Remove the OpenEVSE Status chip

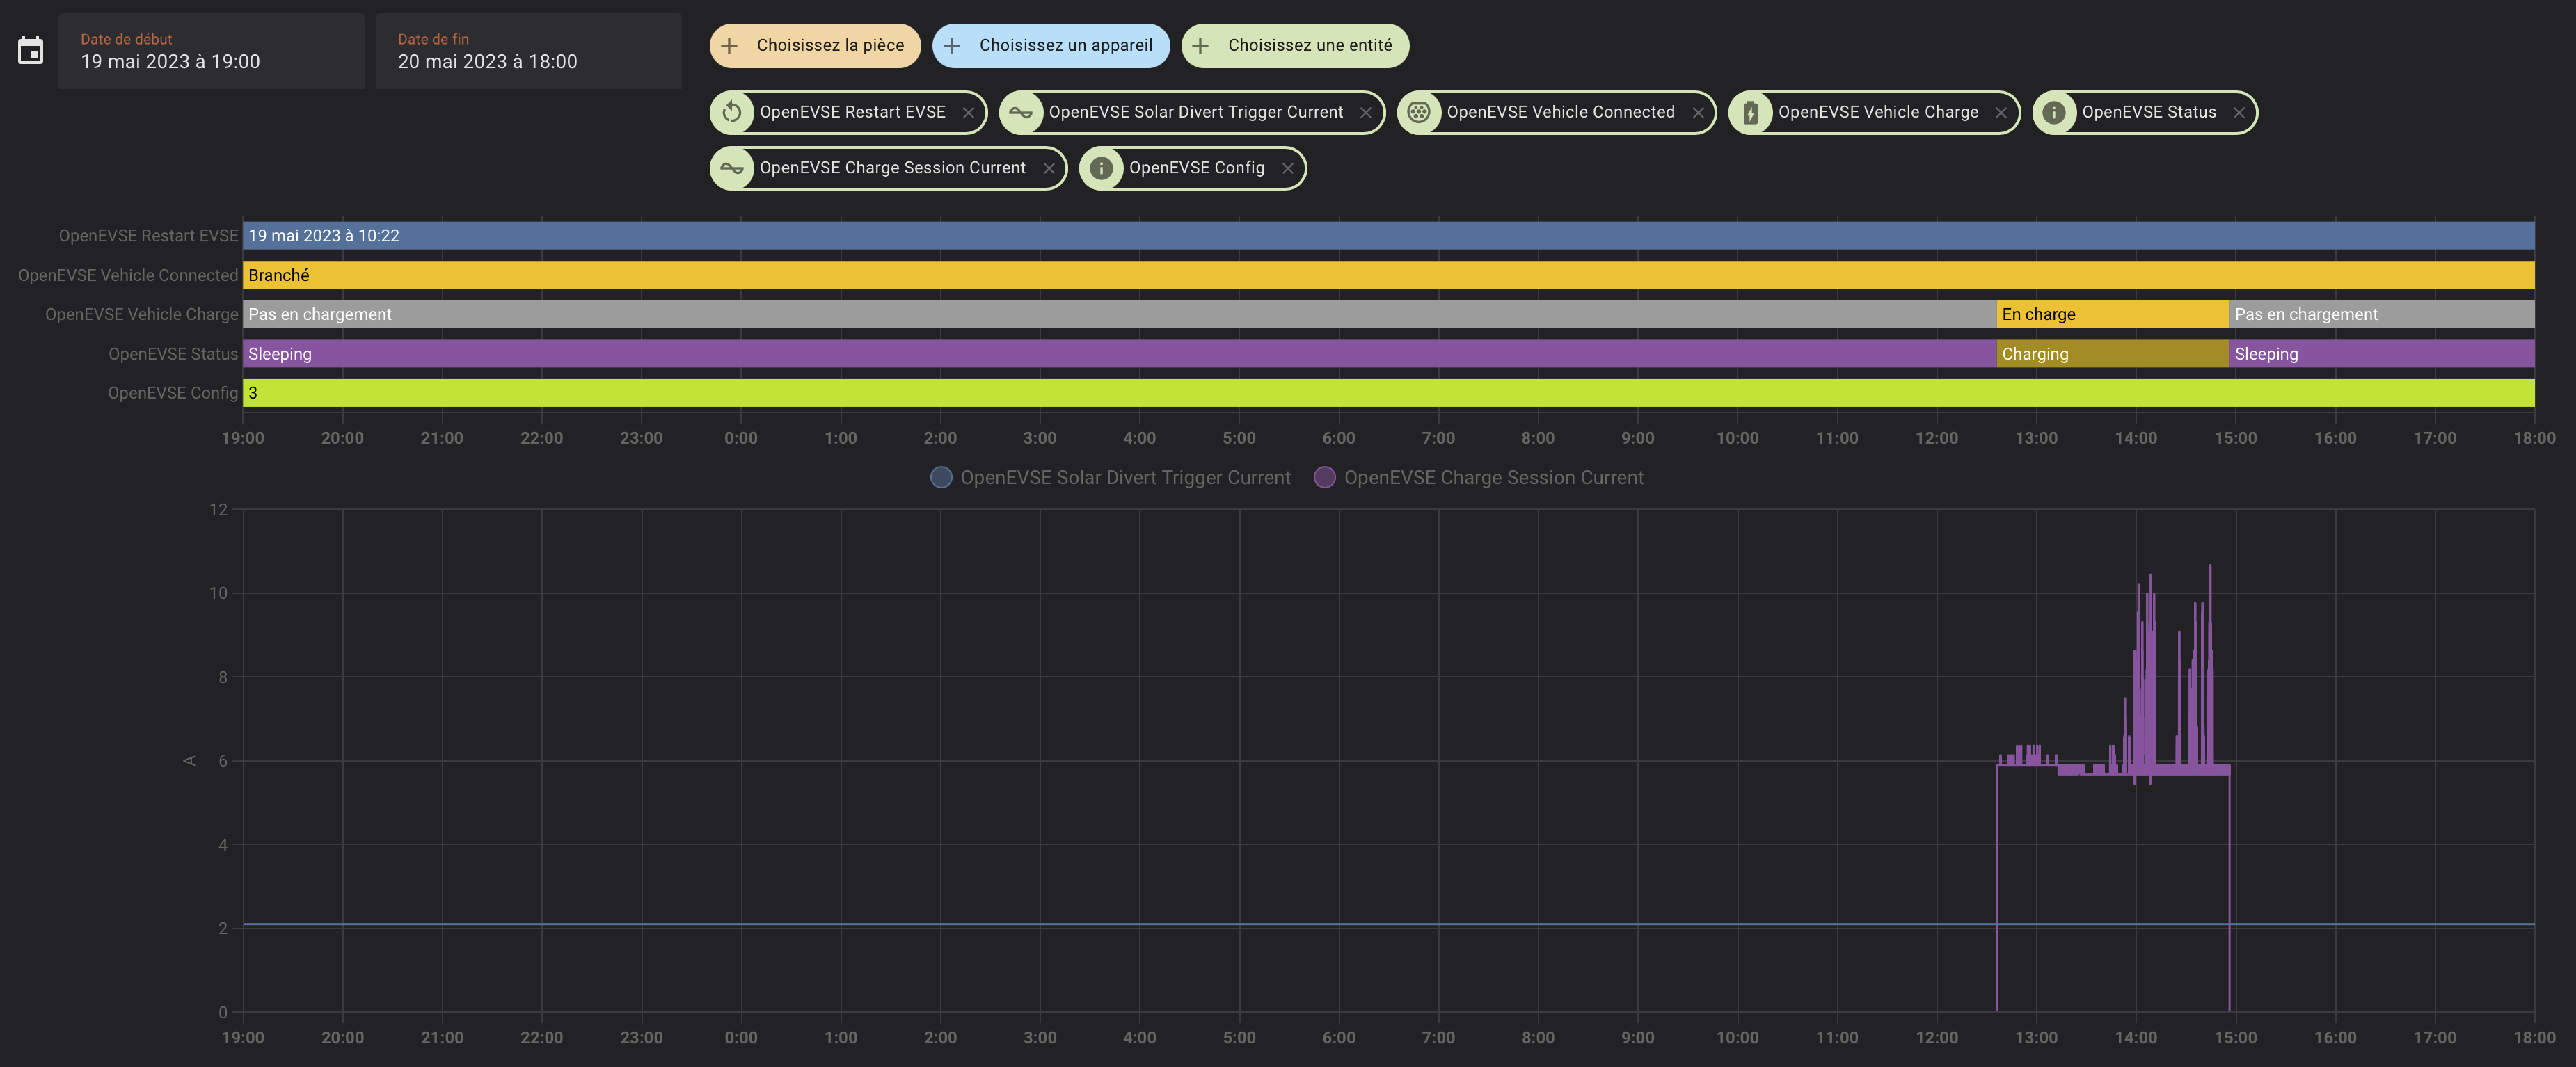(x=2239, y=113)
